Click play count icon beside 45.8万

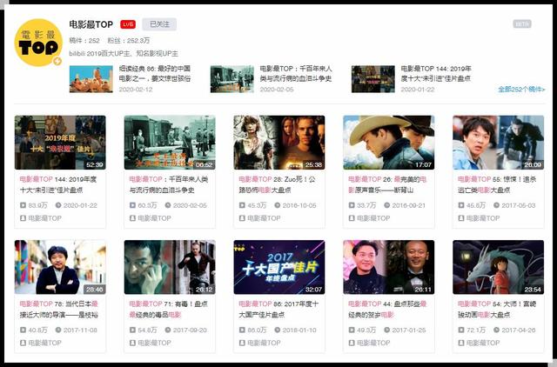[x=461, y=205]
